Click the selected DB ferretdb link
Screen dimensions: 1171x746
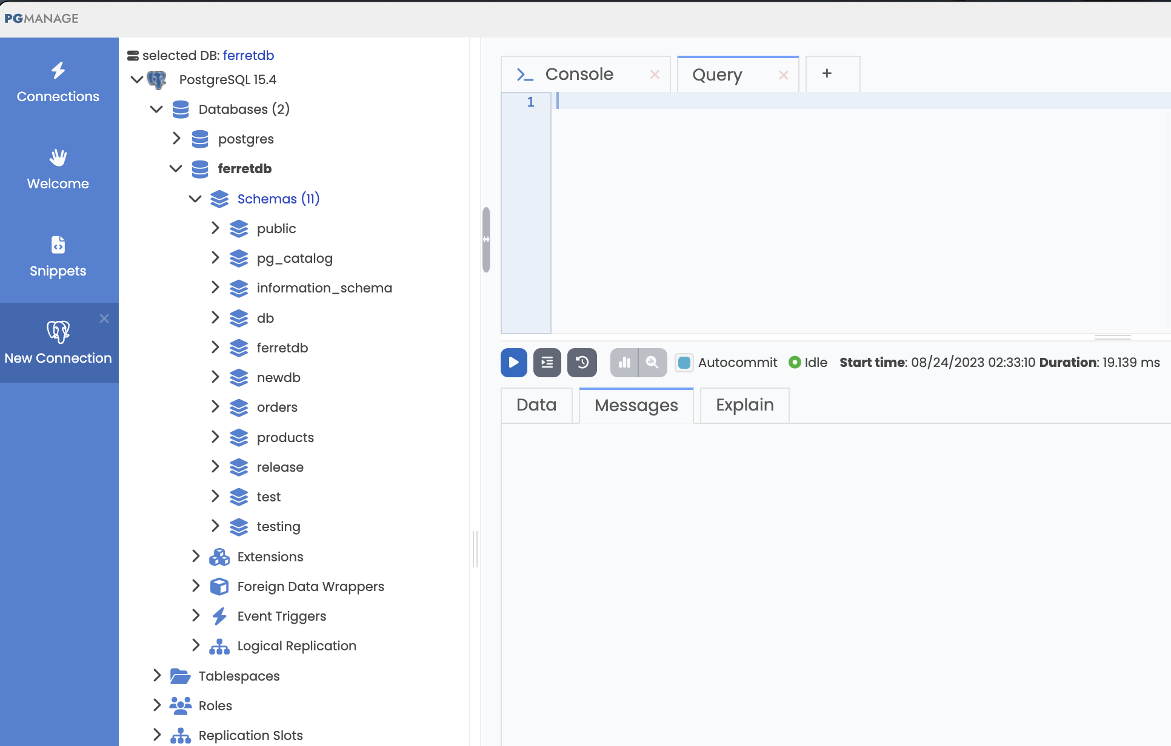pyautogui.click(x=249, y=55)
